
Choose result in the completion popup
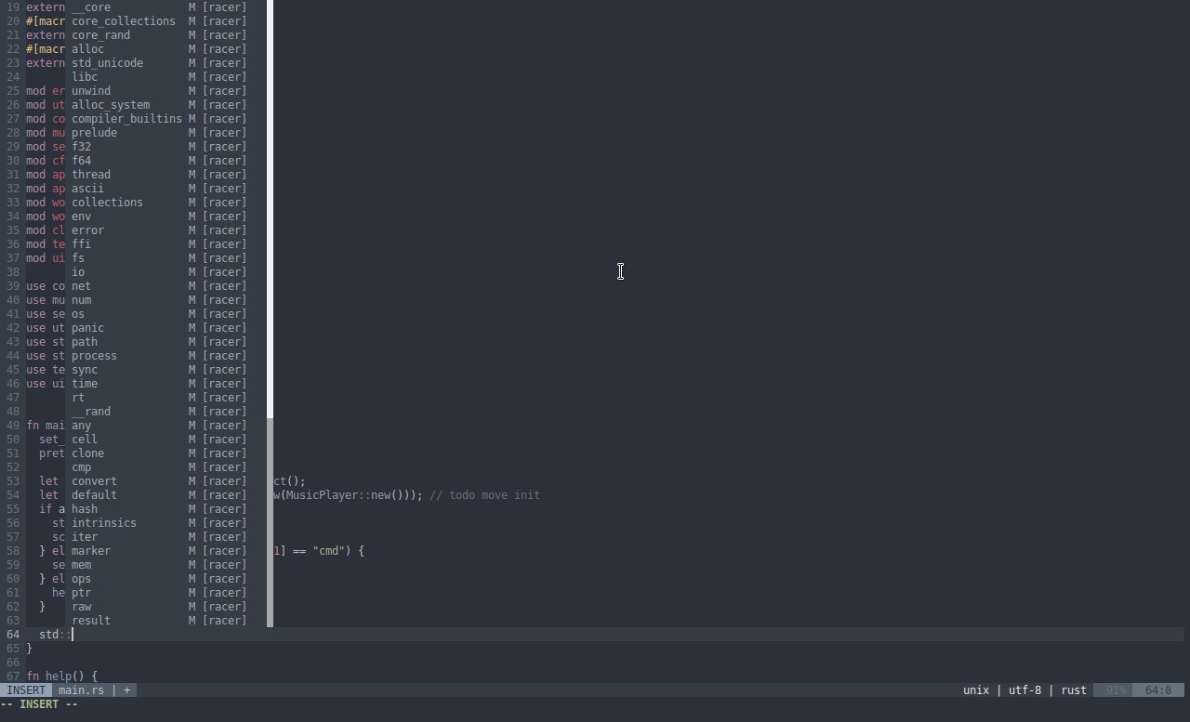click(x=165, y=621)
